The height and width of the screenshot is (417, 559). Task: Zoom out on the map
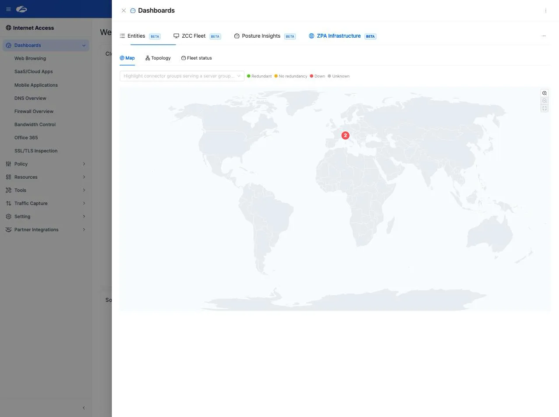[x=545, y=101]
